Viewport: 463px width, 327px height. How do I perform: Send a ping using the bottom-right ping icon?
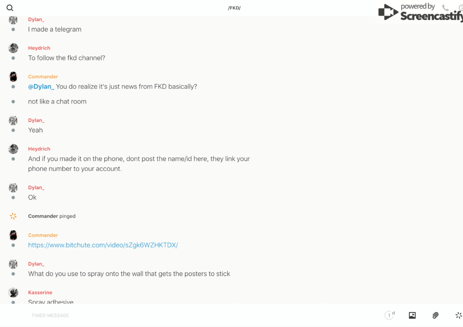[458, 315]
